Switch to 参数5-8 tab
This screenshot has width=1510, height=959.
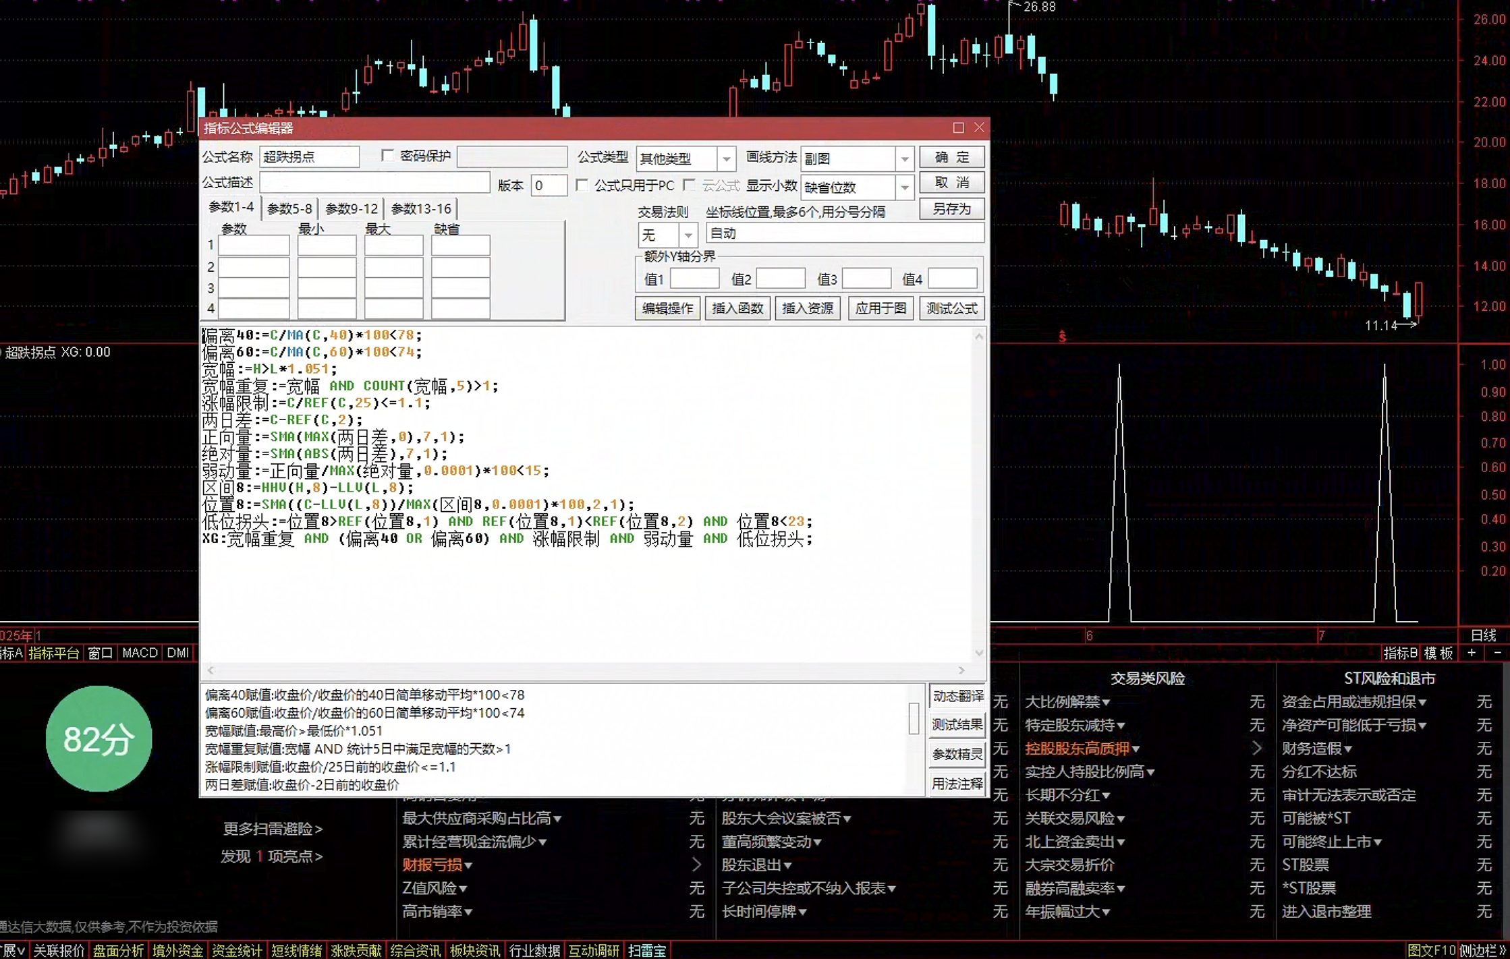click(x=289, y=208)
